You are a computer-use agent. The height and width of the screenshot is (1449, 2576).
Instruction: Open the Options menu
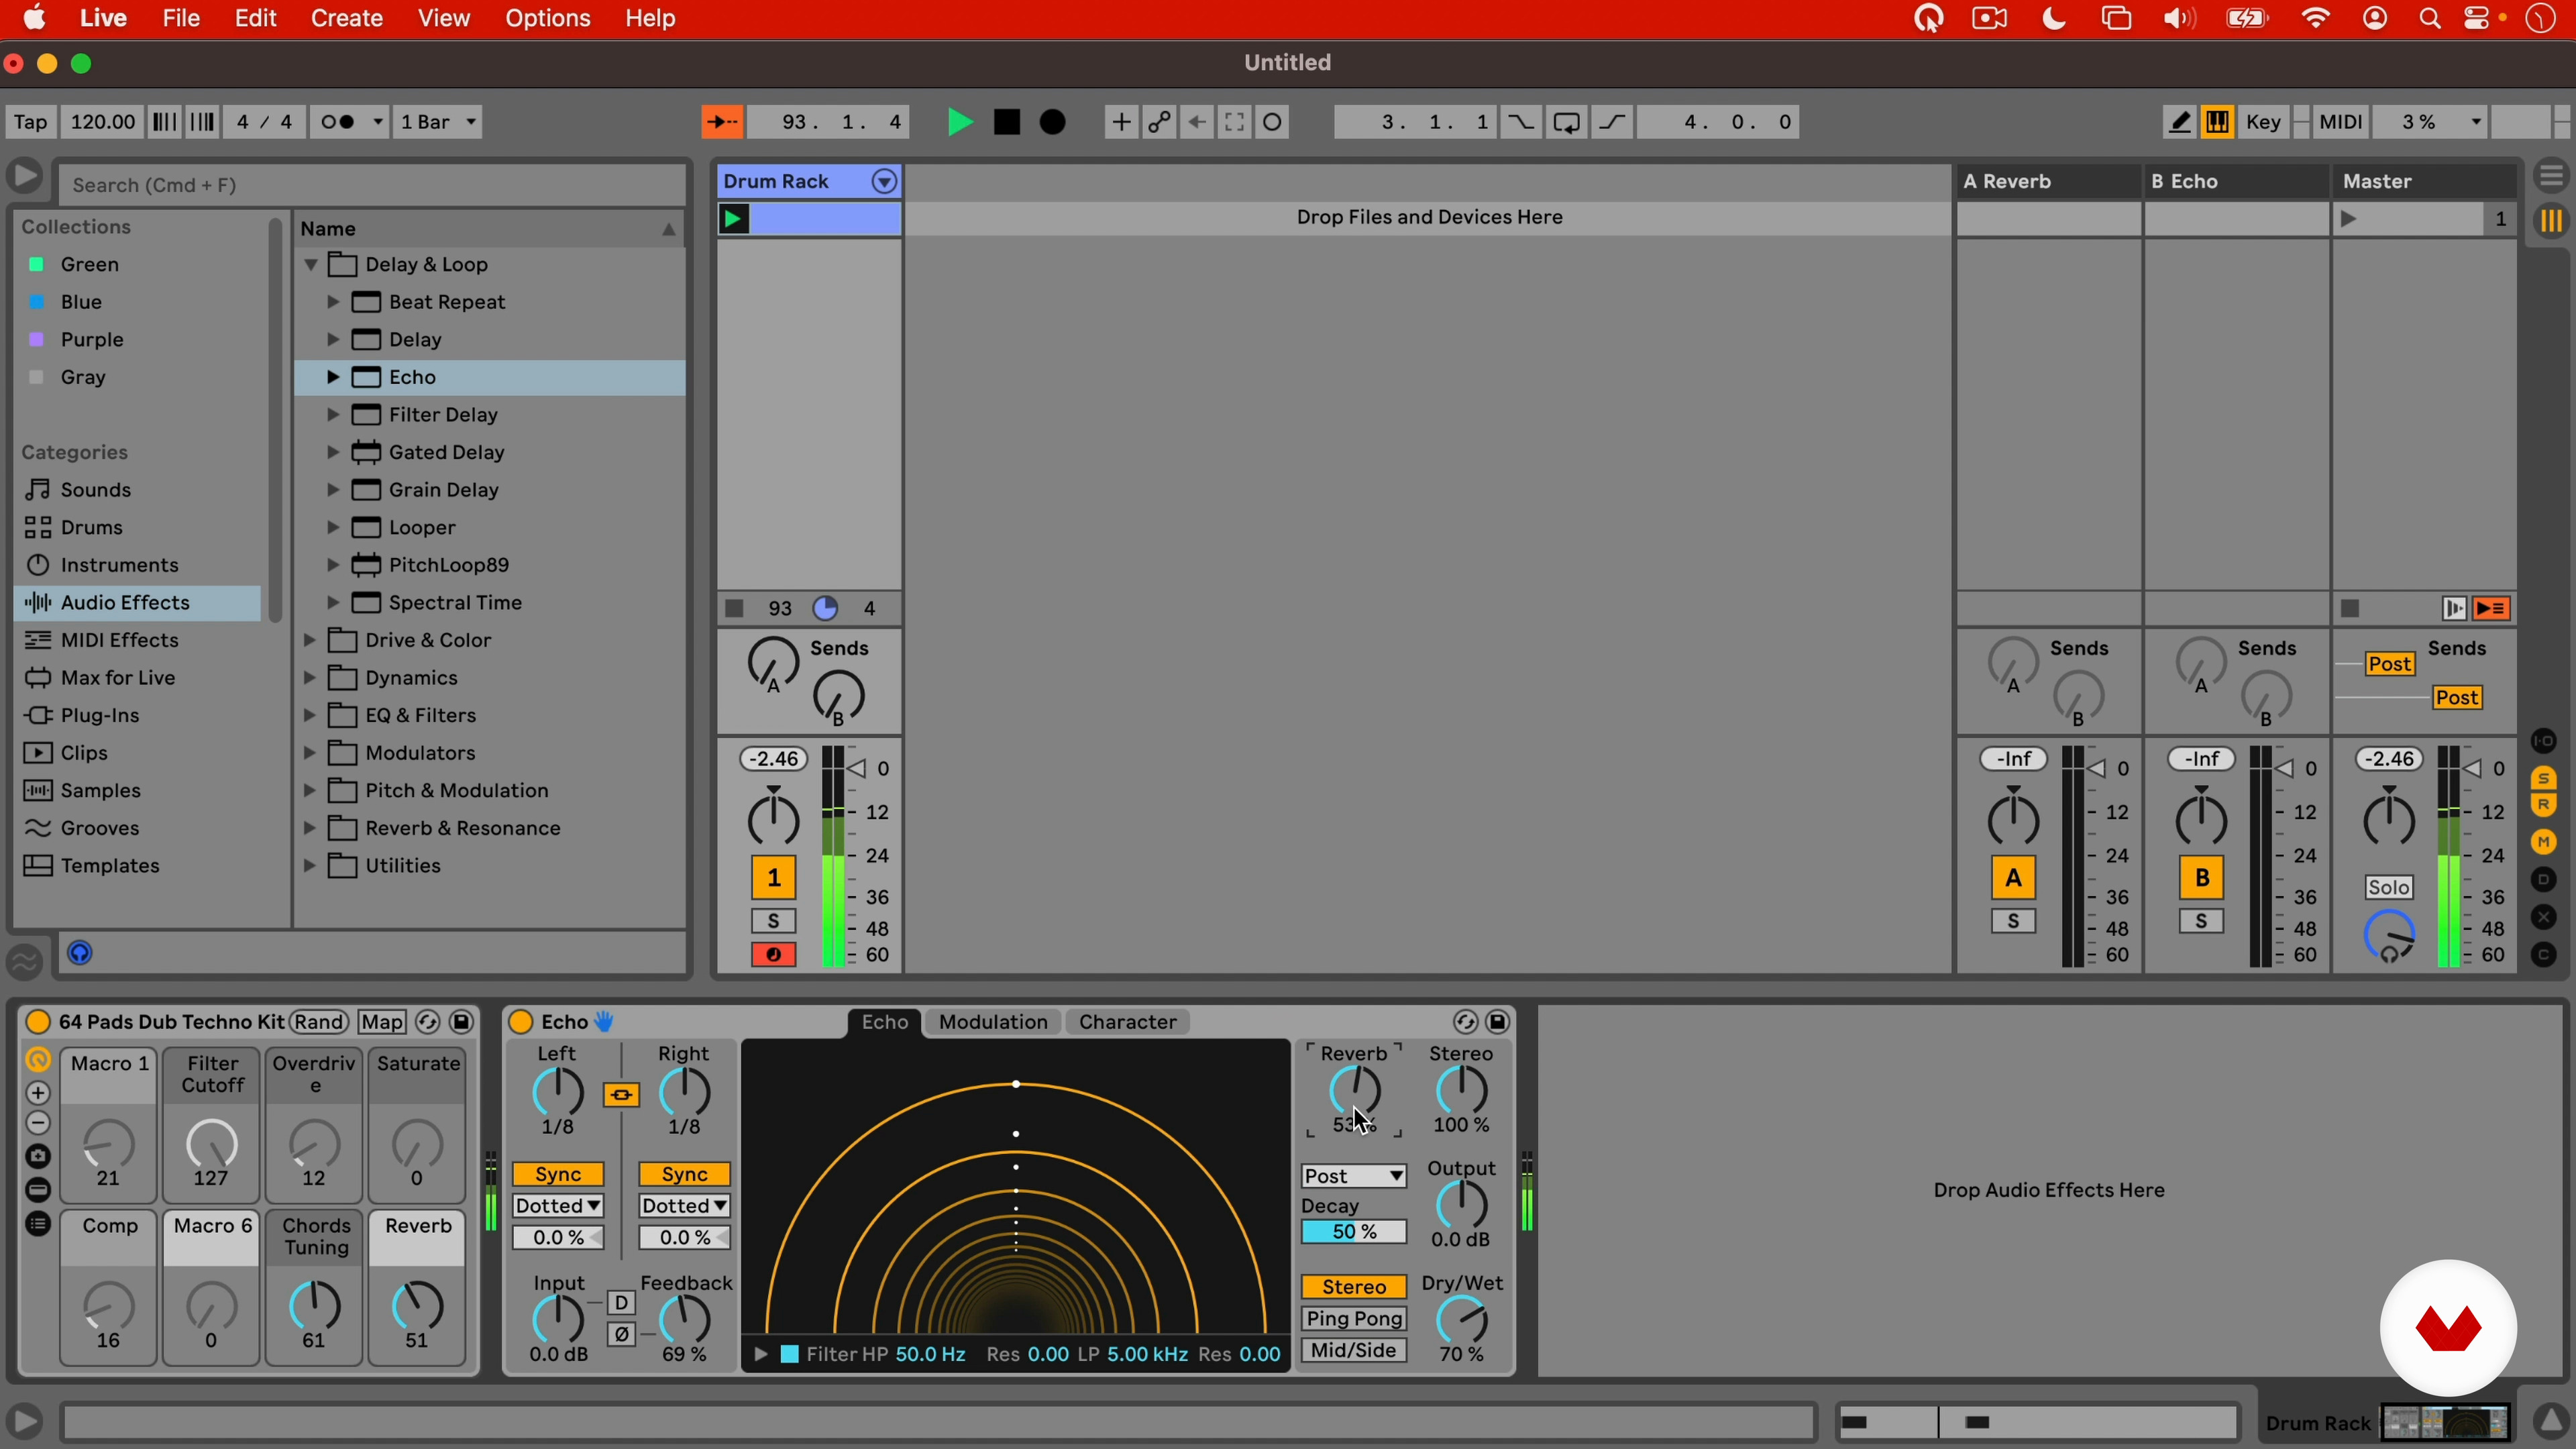click(x=547, y=18)
